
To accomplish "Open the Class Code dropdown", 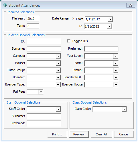I will [124, 109].
